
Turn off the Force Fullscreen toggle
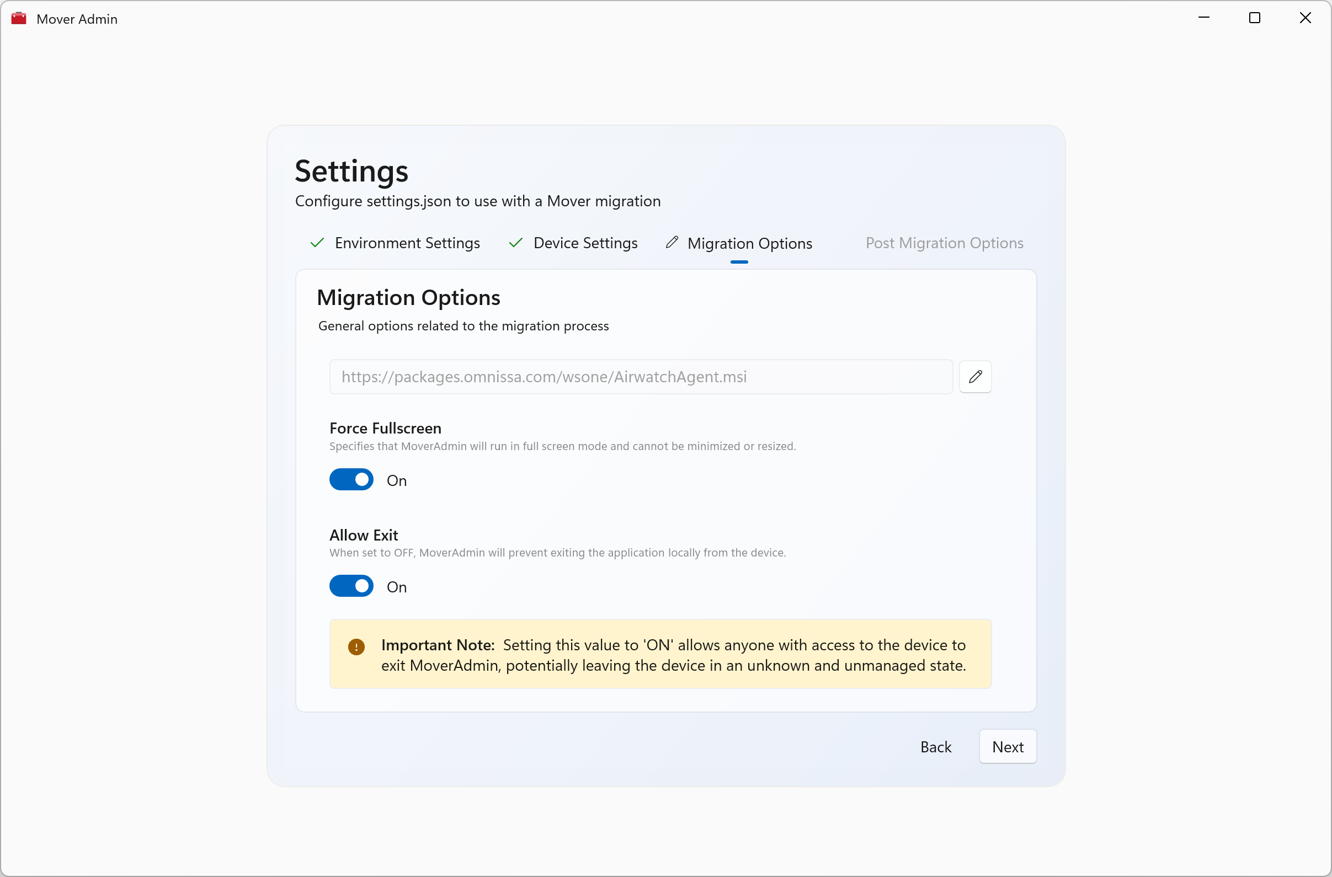tap(351, 480)
